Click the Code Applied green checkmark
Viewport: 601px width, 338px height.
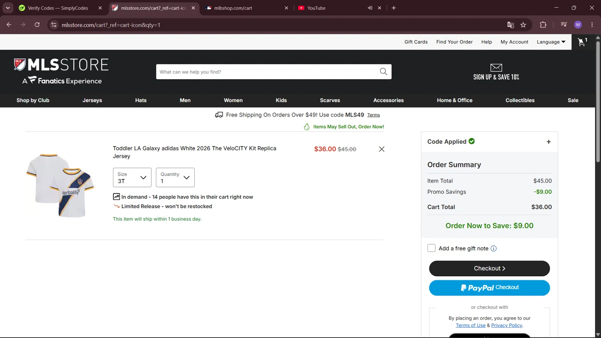tap(472, 141)
